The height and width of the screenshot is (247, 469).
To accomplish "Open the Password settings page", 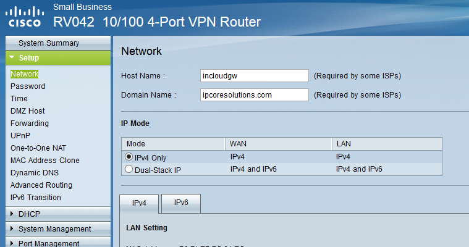I will 28,86.
